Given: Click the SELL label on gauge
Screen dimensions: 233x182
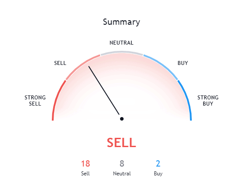Looking at the screenshot, I should coord(60,63).
